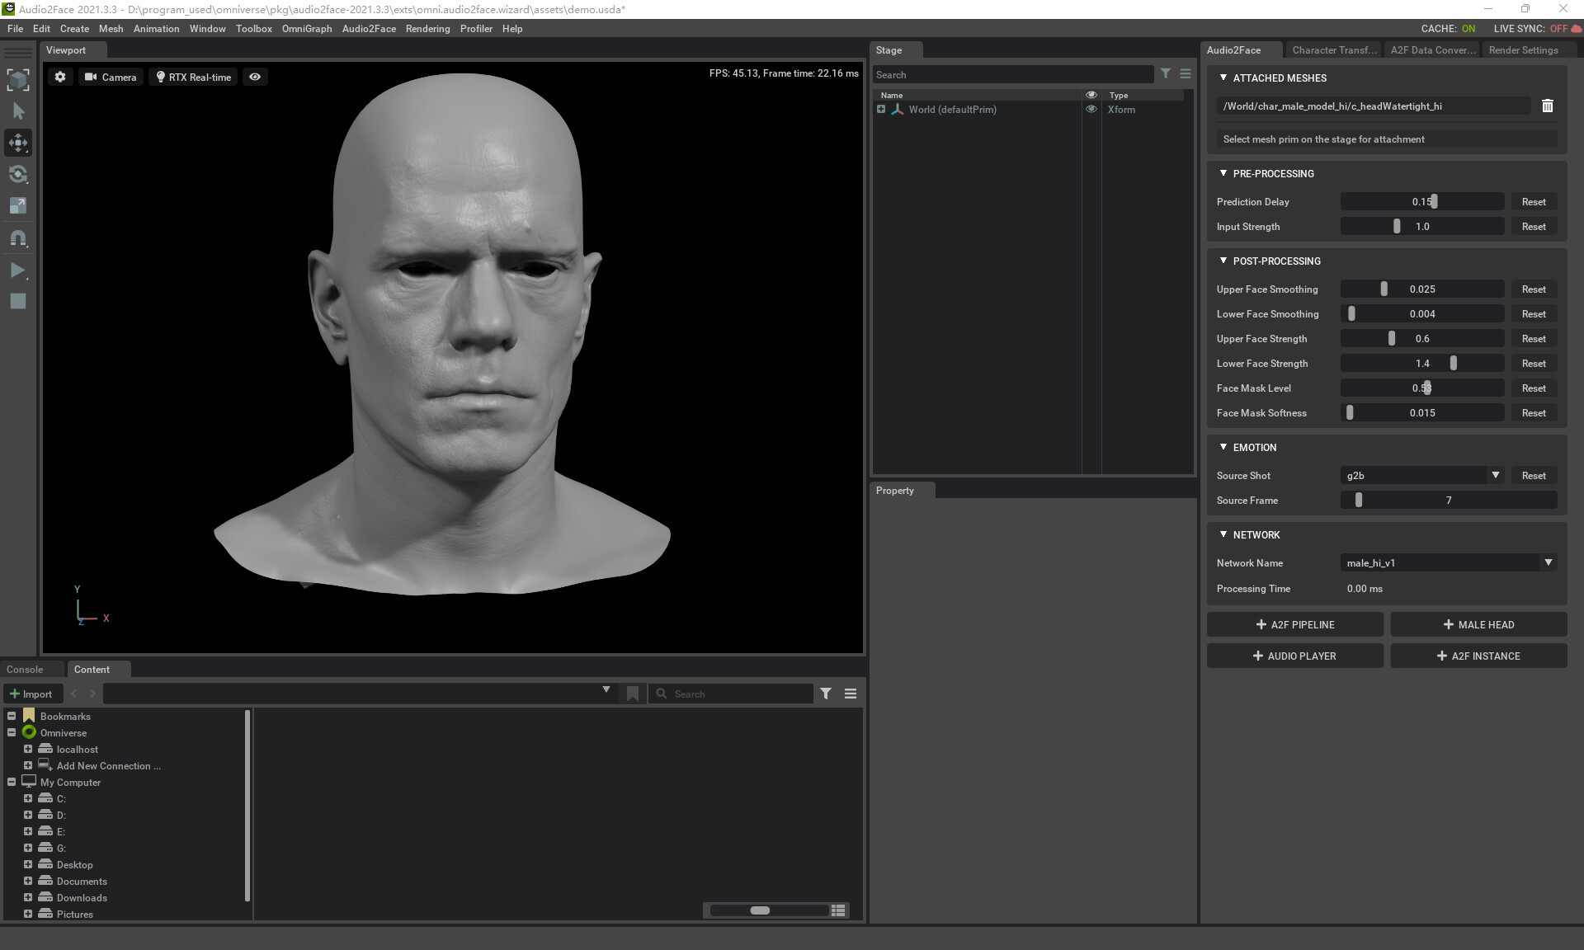Image resolution: width=1584 pixels, height=950 pixels.
Task: Collapse the POST-PROCESSING section
Action: [1223, 261]
